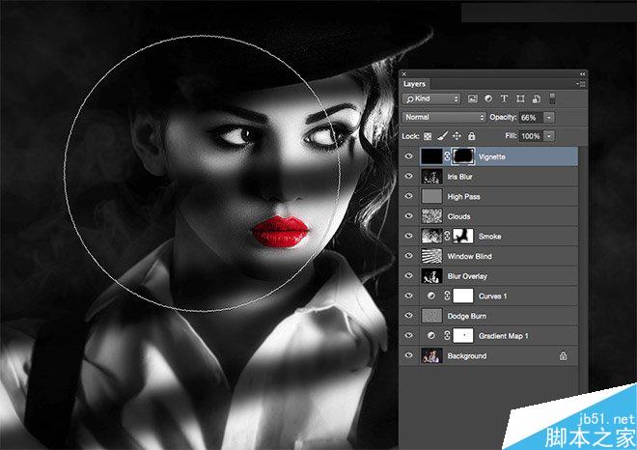The image size is (637, 450).
Task: Select the Curves 1 layer mask thumbnail
Action: pyautogui.click(x=463, y=295)
